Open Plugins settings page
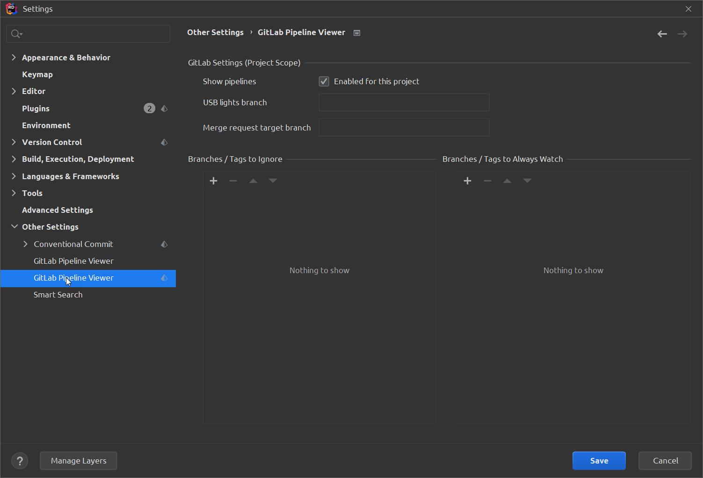 click(x=36, y=109)
